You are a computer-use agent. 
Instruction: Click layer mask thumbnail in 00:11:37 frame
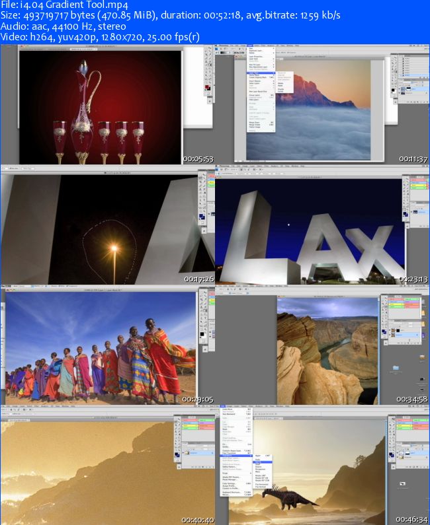pos(408,88)
